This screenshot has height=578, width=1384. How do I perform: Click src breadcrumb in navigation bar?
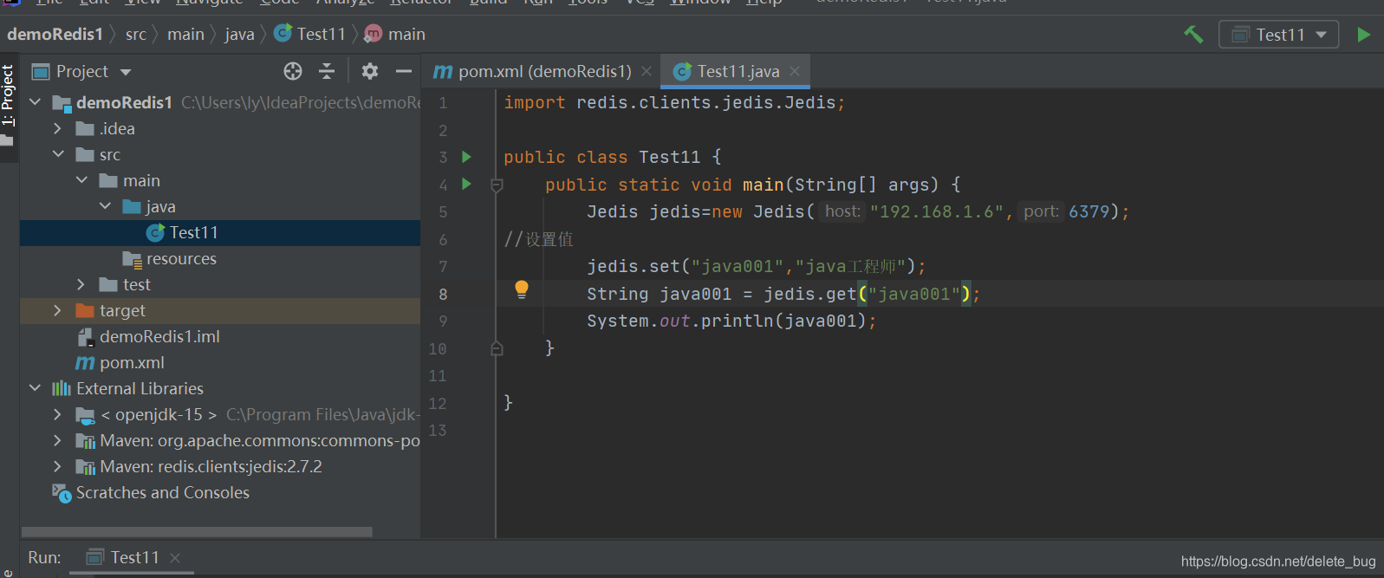(136, 34)
